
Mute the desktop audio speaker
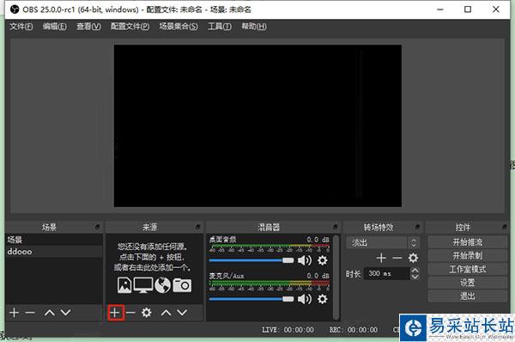point(305,260)
